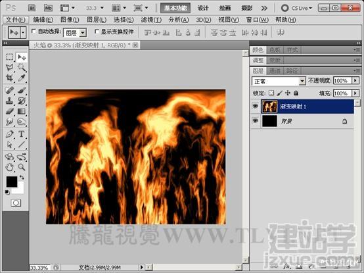This screenshot has height=273, width=364.
Task: Click the black foreground color swatch
Action: [x=12, y=182]
